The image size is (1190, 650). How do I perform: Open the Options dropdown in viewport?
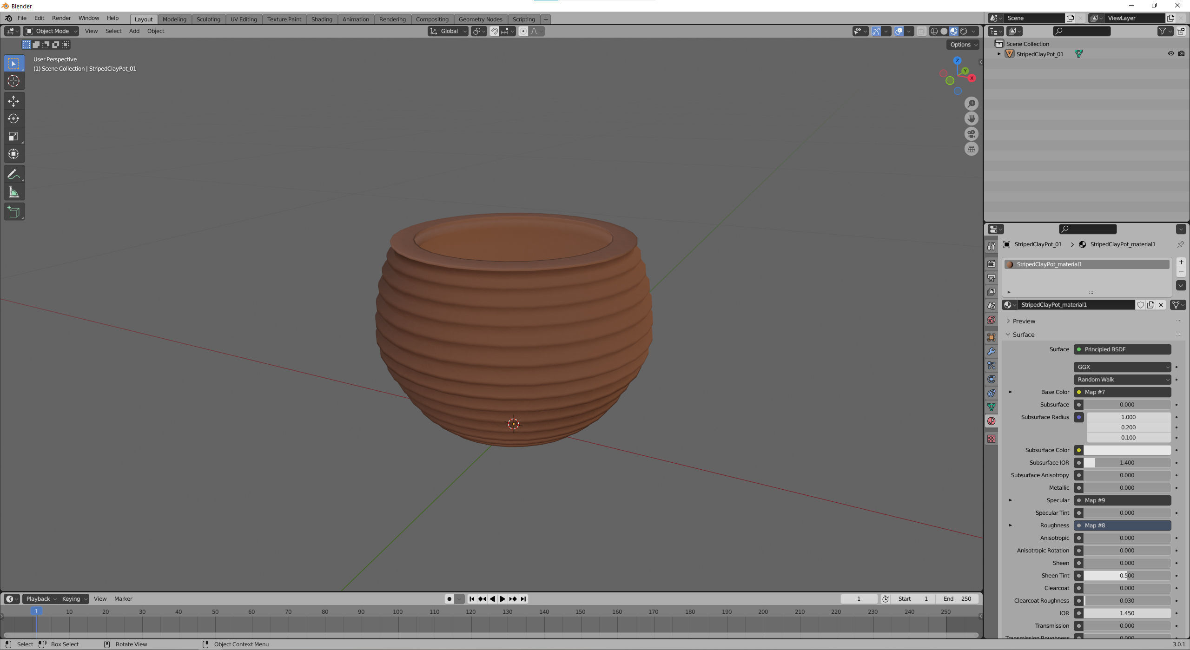(x=963, y=45)
